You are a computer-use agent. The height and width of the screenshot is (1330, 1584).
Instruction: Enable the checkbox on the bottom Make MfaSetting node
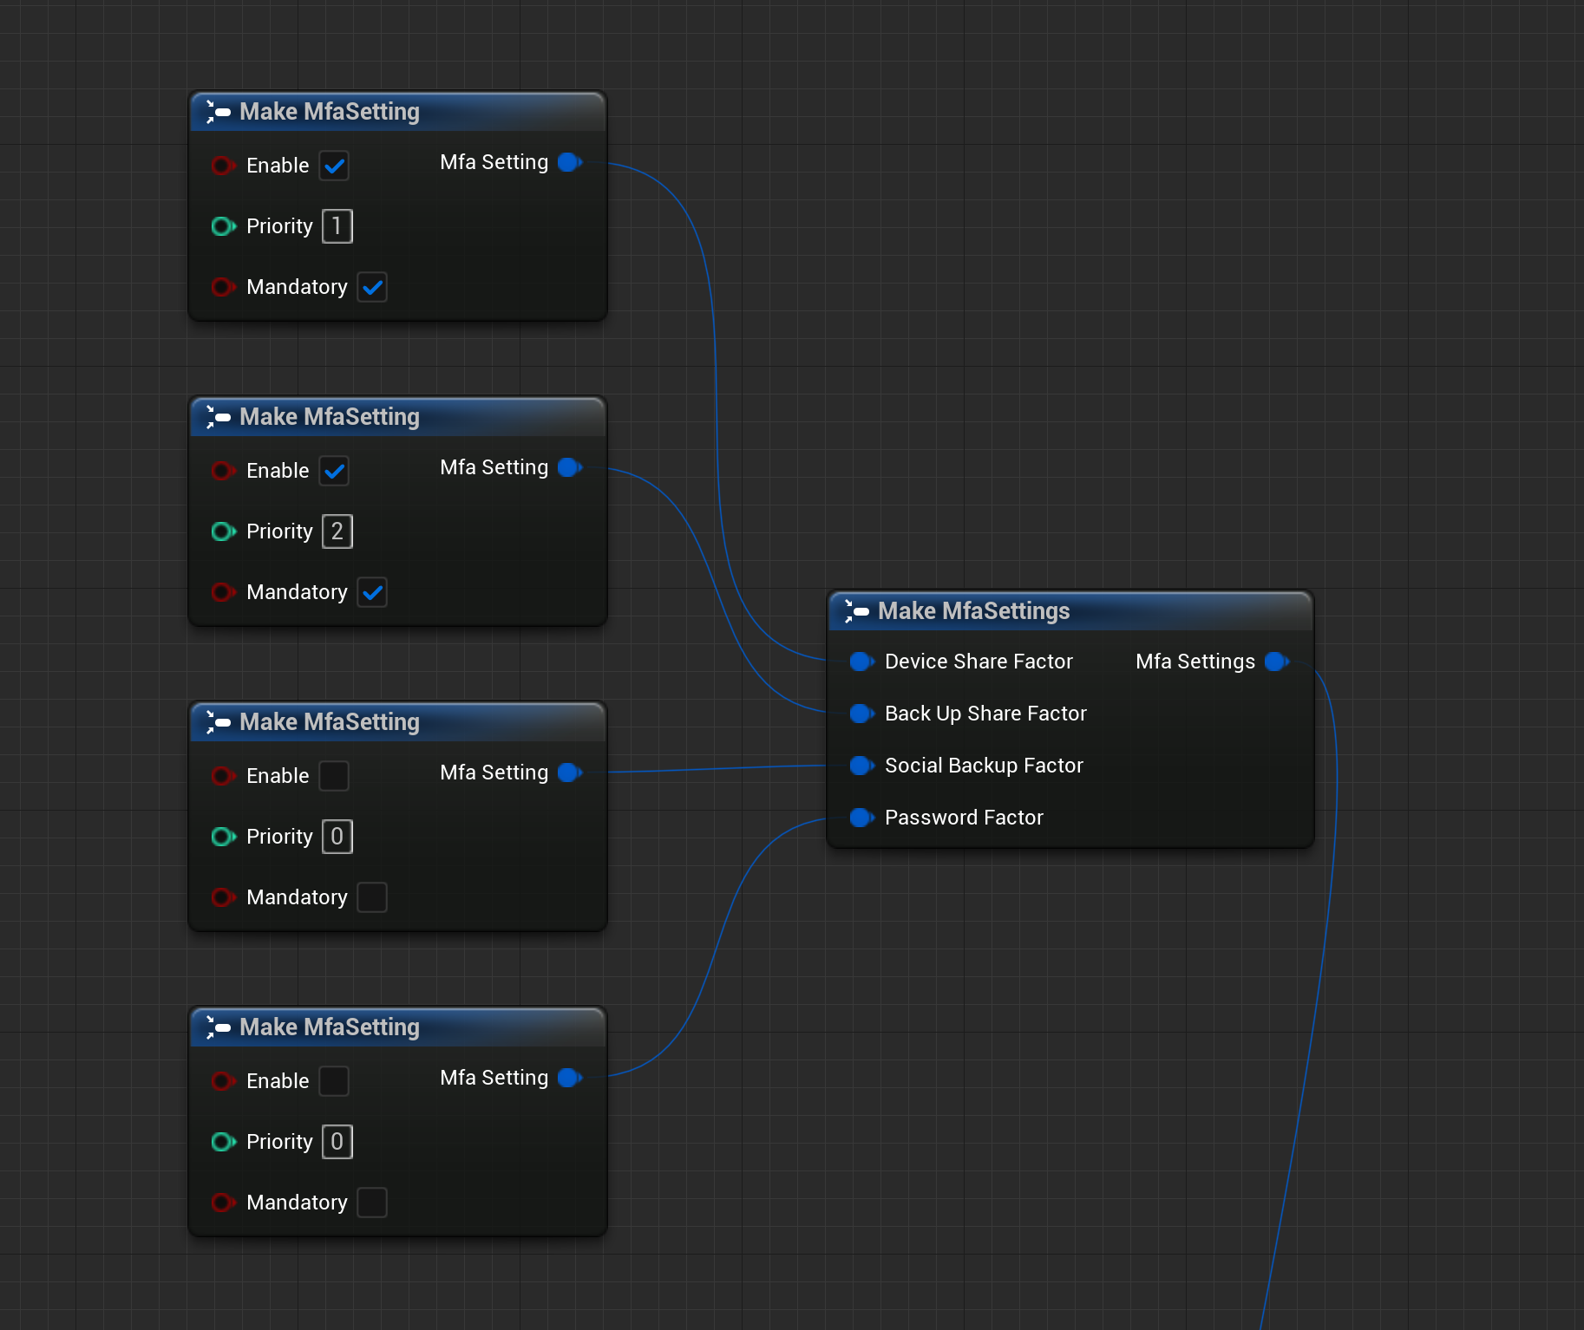[334, 1081]
